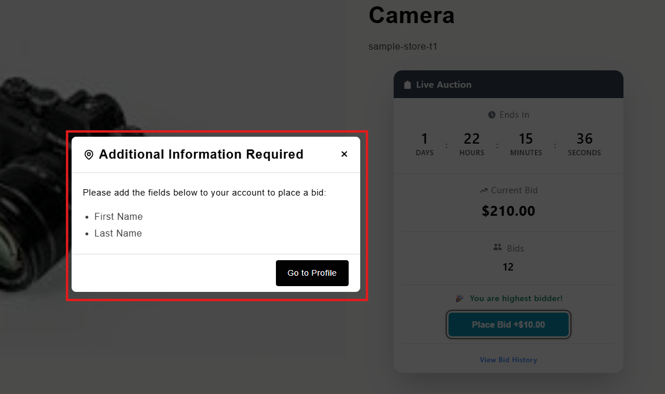Viewport: 665px width, 394px height.
Task: Click the countdown days value
Action: coord(424,139)
